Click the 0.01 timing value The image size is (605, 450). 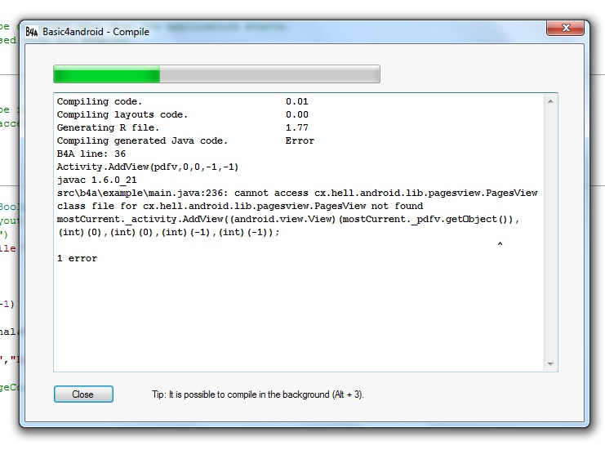tap(297, 101)
